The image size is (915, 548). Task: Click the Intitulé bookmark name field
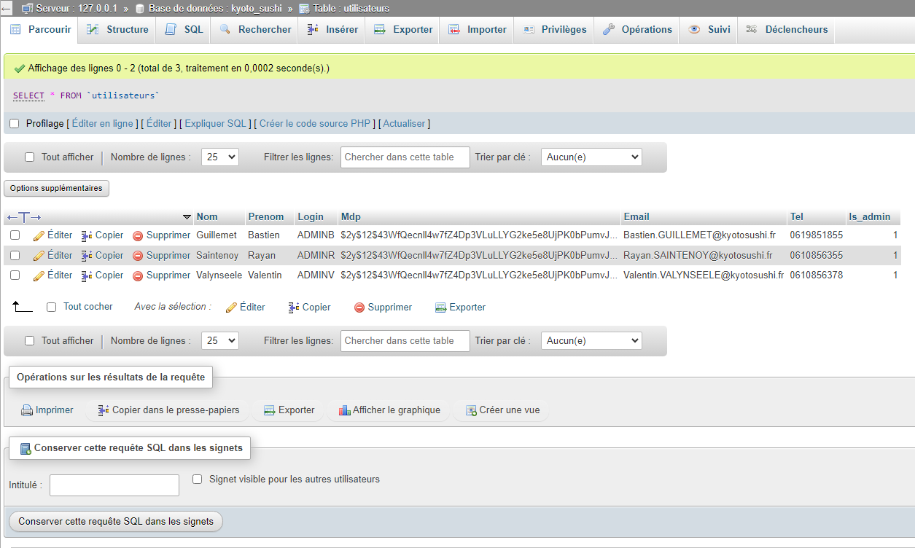pos(114,485)
